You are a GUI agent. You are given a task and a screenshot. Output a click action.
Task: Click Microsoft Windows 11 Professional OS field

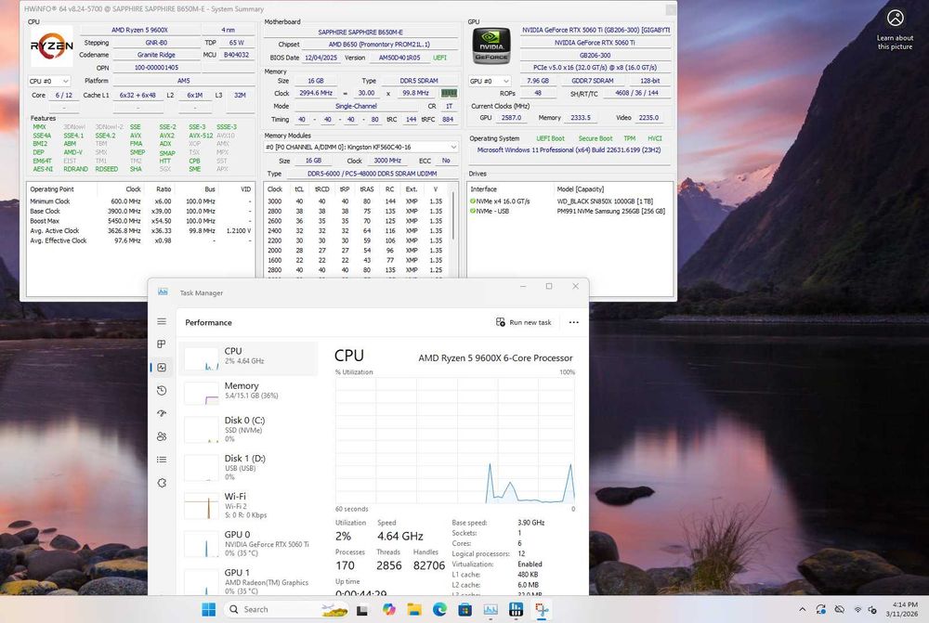click(x=569, y=150)
